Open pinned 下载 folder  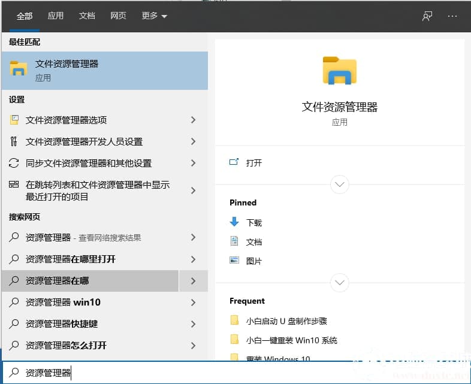coord(254,222)
